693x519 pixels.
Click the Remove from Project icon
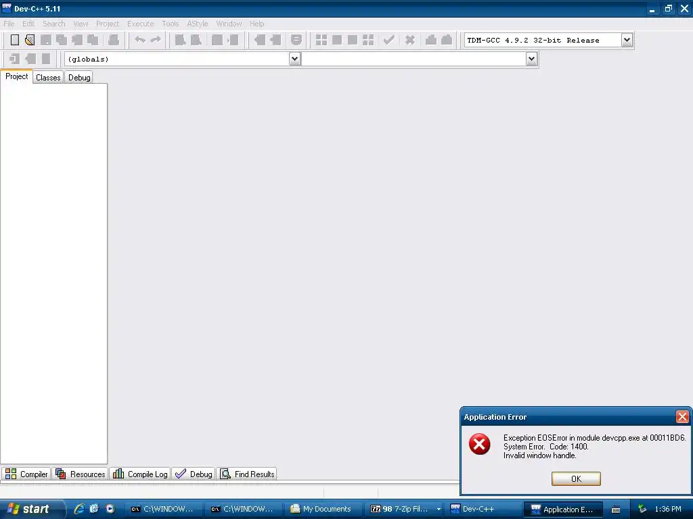(x=275, y=40)
